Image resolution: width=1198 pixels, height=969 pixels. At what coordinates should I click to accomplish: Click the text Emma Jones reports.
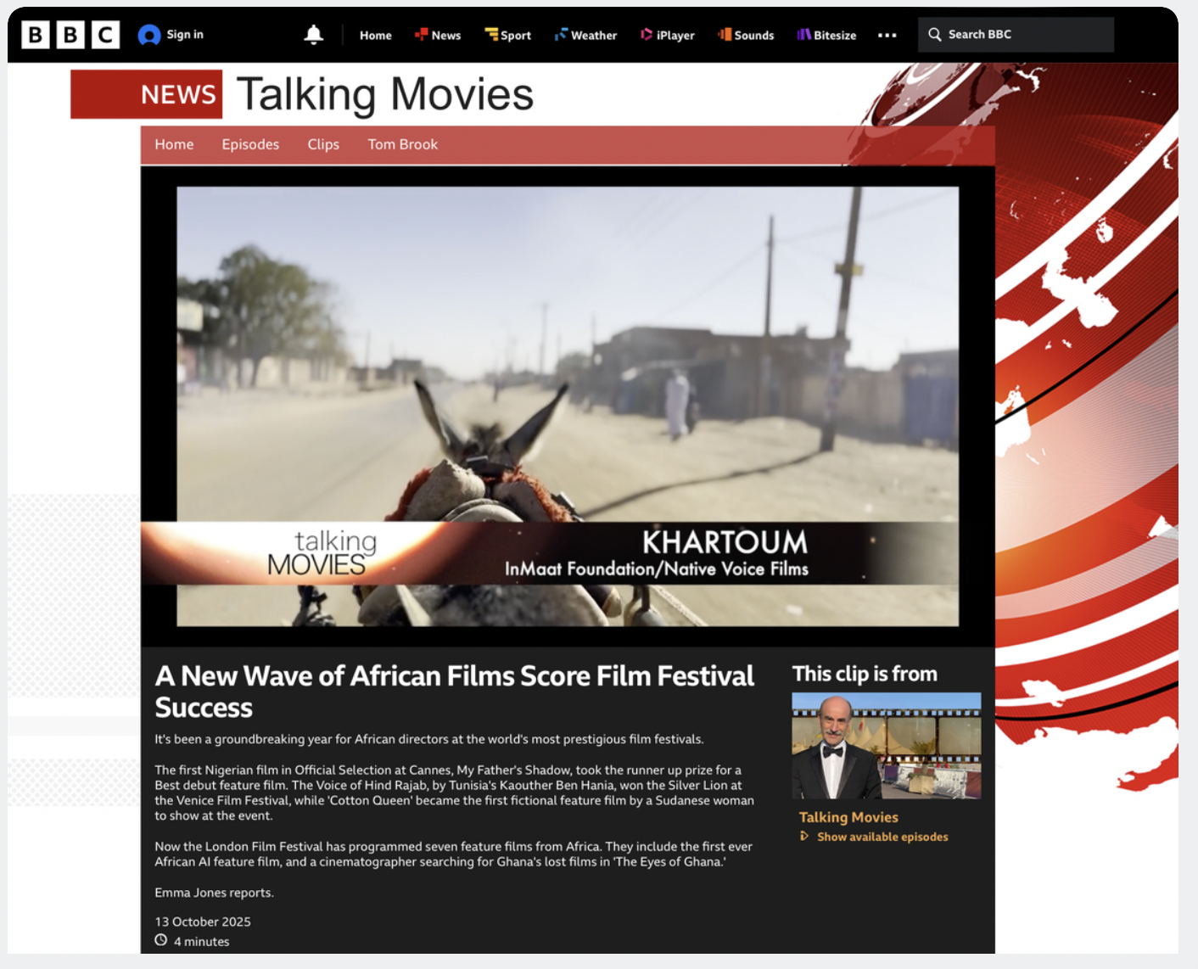coord(214,893)
